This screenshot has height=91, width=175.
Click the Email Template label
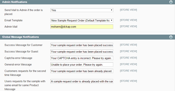(13, 20)
